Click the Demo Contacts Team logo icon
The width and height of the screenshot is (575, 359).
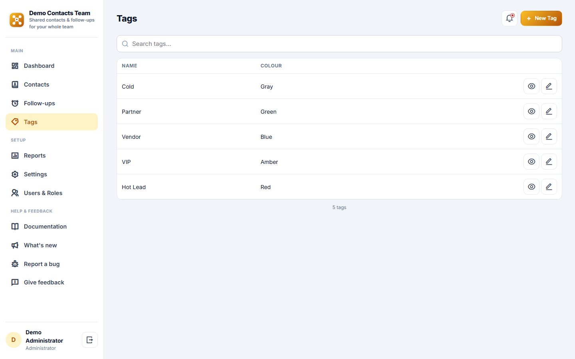coord(17,20)
